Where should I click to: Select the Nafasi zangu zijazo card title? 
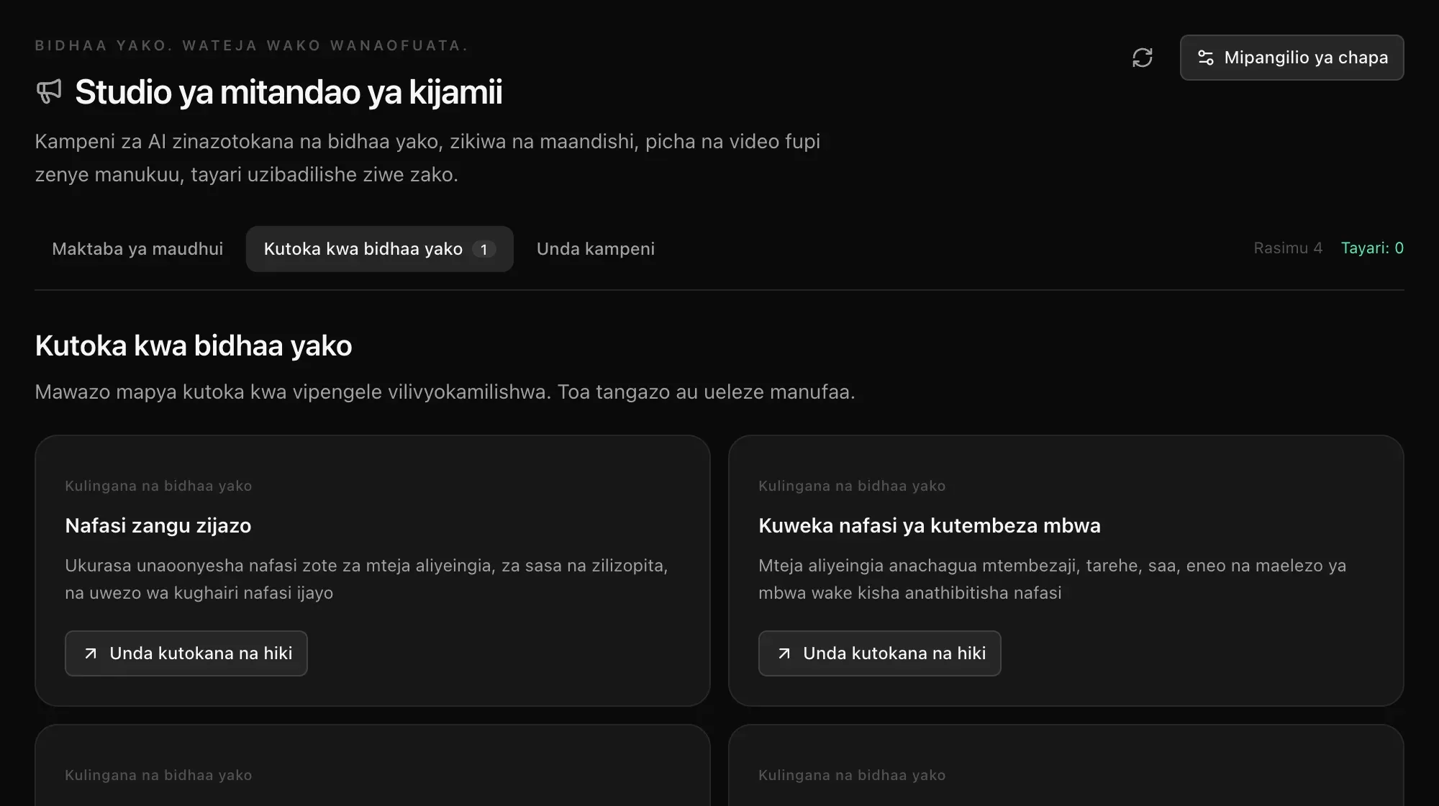click(x=158, y=526)
